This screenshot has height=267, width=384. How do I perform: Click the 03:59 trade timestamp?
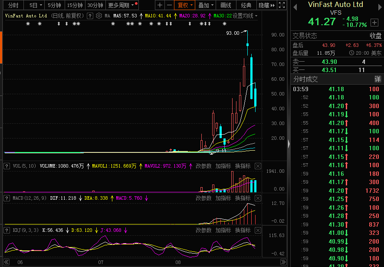point(301,89)
